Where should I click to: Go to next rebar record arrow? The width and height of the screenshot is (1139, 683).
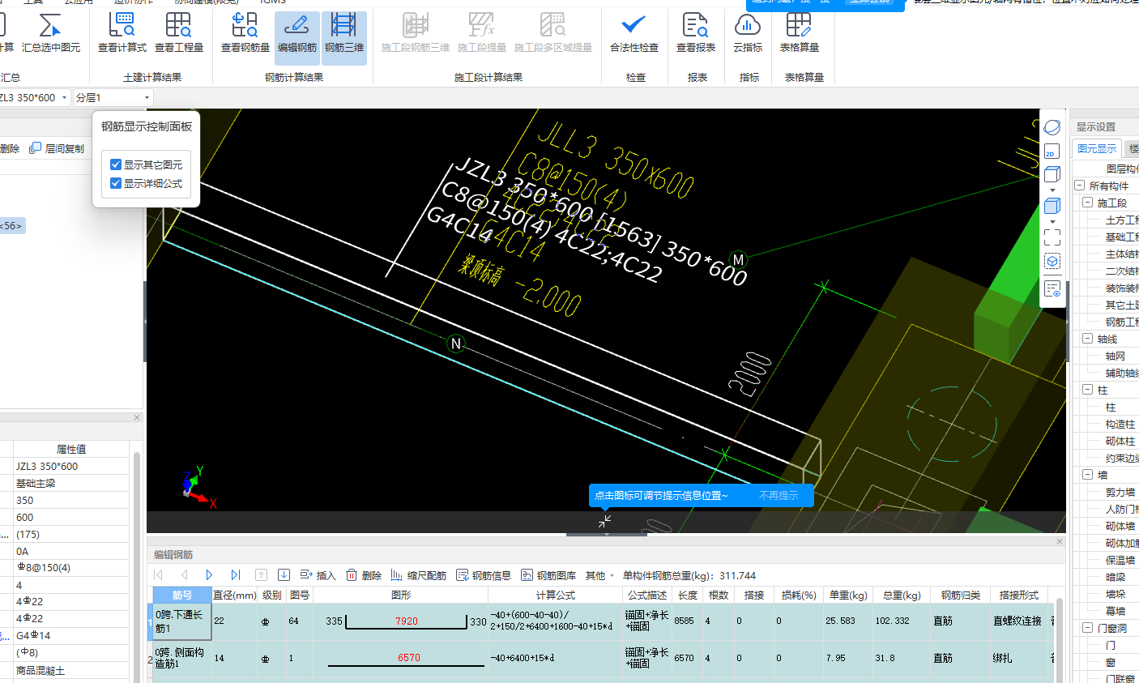209,575
